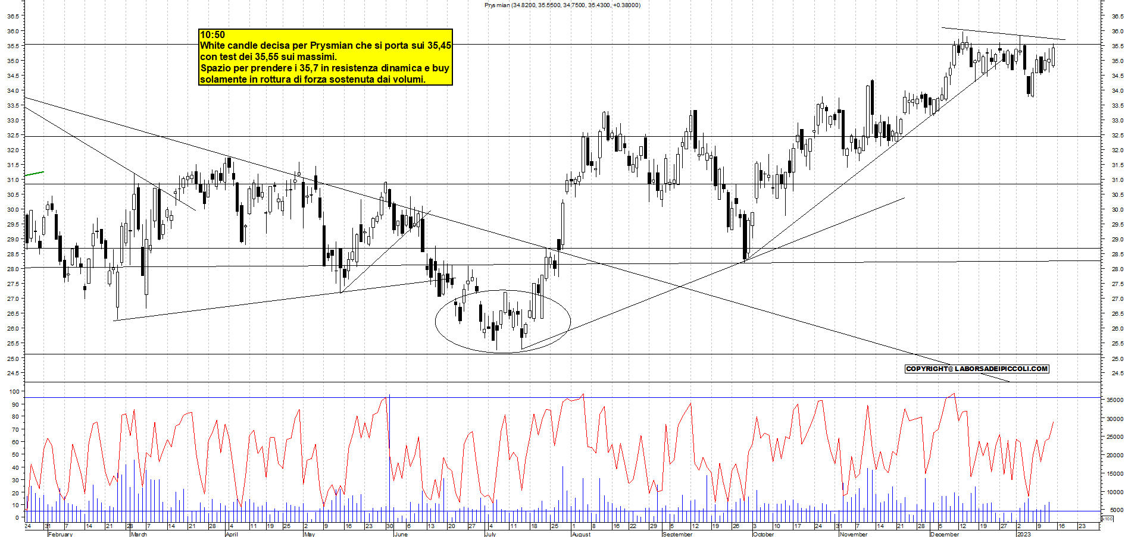Click the 20000 volume scale value
The width and height of the screenshot is (1125, 537).
tap(1115, 456)
